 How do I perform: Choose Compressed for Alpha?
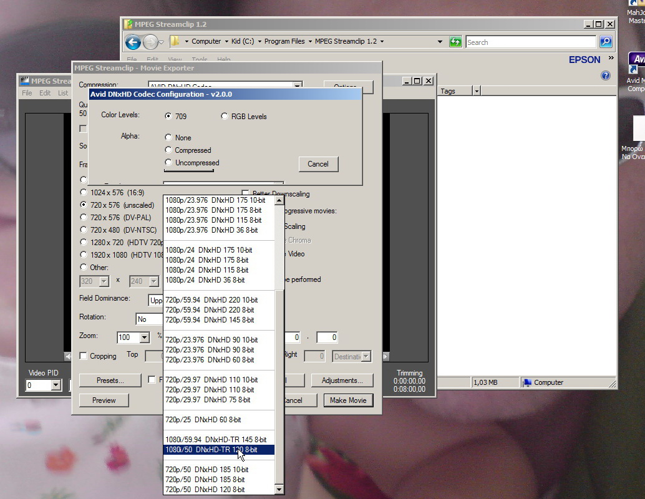click(168, 150)
